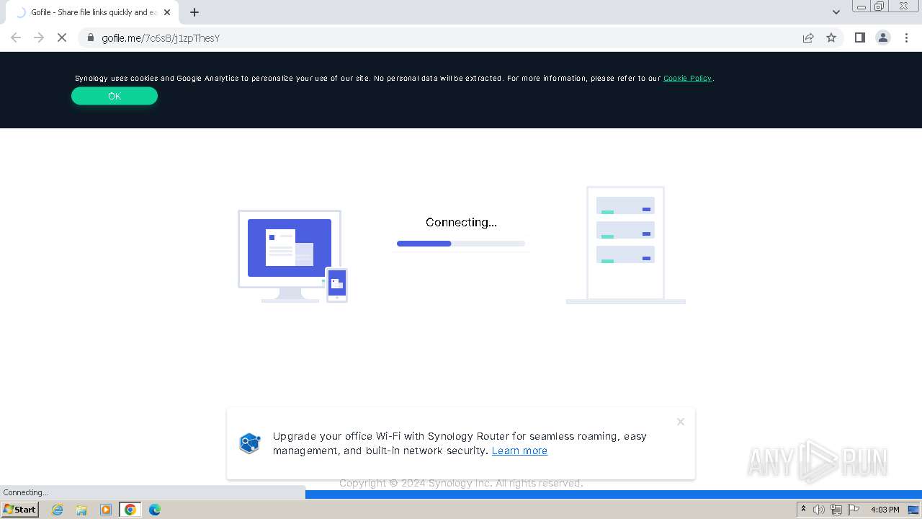
Task: Launch Microsoft Edge from taskbar
Action: click(155, 510)
